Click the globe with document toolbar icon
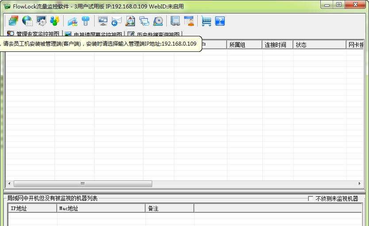Image resolution: width=369 pixels, height=226 pixels. (x=27, y=21)
